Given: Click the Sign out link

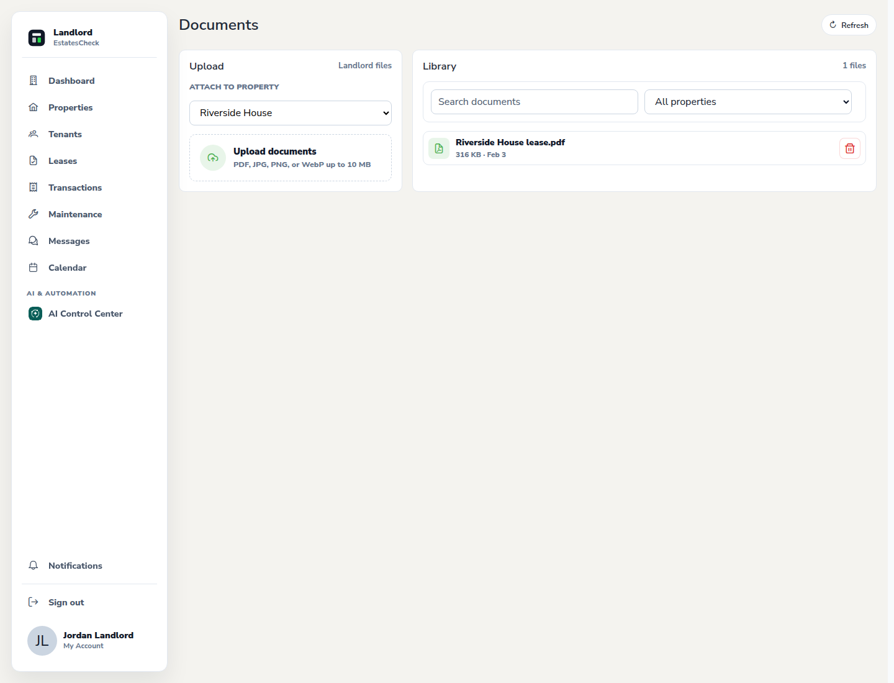Looking at the screenshot, I should pos(89,602).
